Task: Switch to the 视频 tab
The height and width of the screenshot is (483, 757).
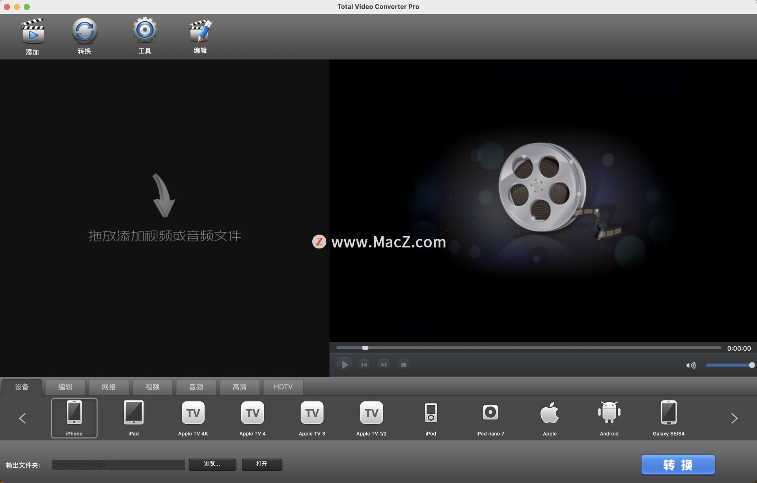Action: [x=153, y=387]
